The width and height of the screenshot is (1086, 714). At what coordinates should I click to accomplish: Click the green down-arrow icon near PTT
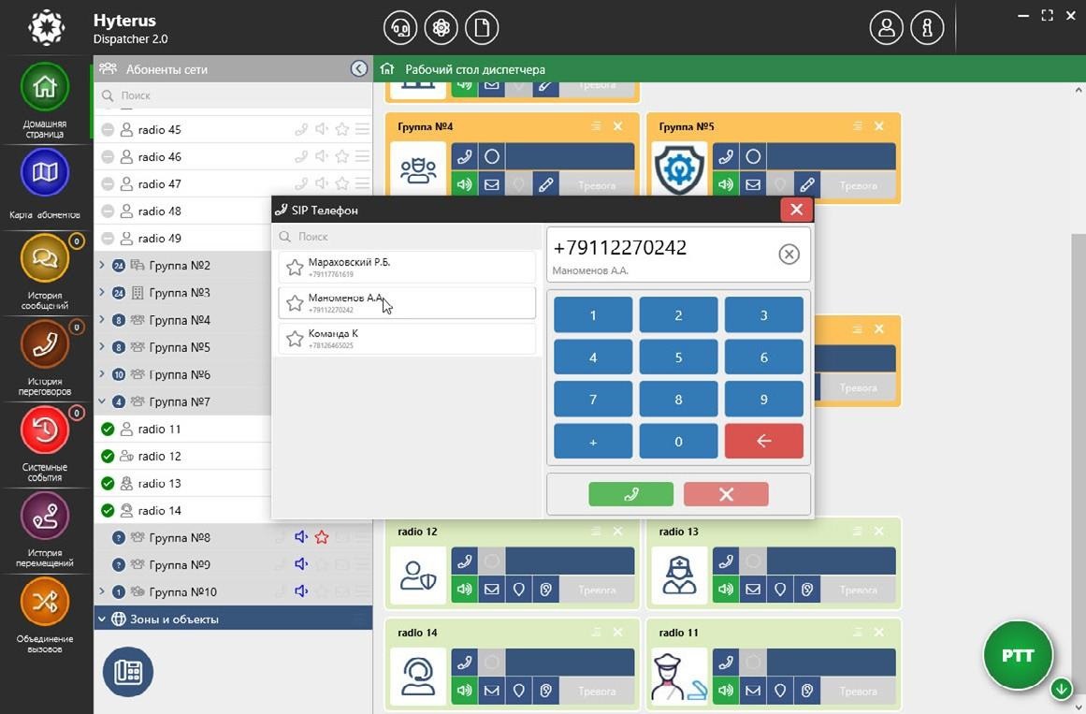coord(1061,689)
